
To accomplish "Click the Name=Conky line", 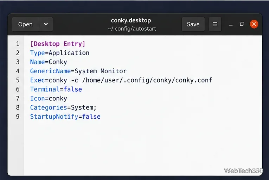I will 49,62.
